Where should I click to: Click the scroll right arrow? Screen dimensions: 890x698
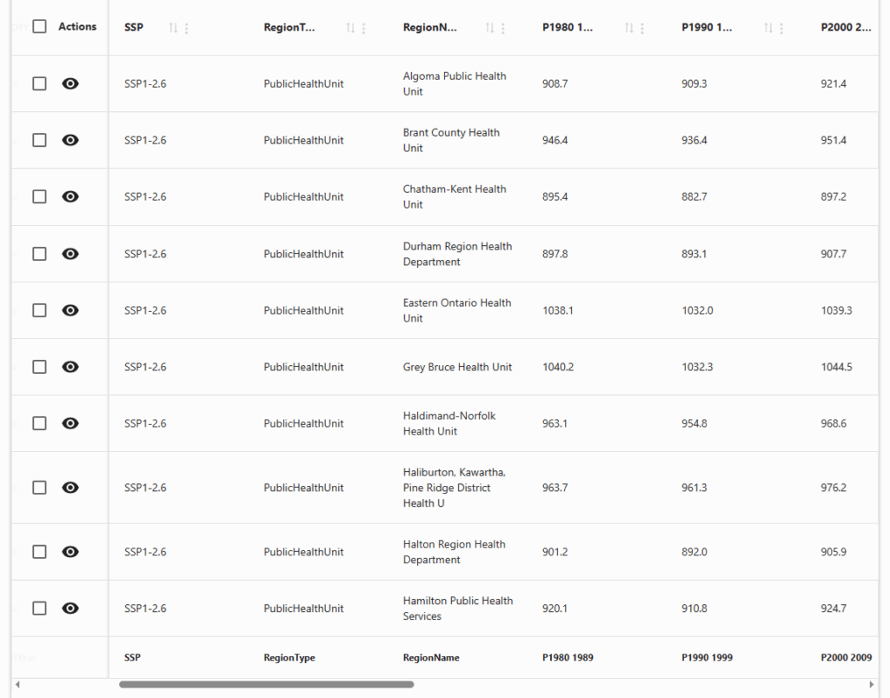point(871,684)
